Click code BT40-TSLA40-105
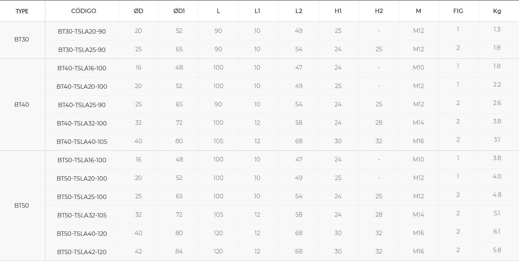 click(82, 142)
